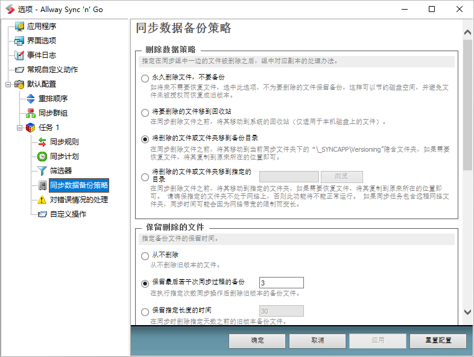474x357 pixels.
Task: Click the days field showing 30
Action: pos(282,311)
